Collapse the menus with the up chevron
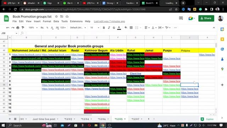 [x=214, y=28]
